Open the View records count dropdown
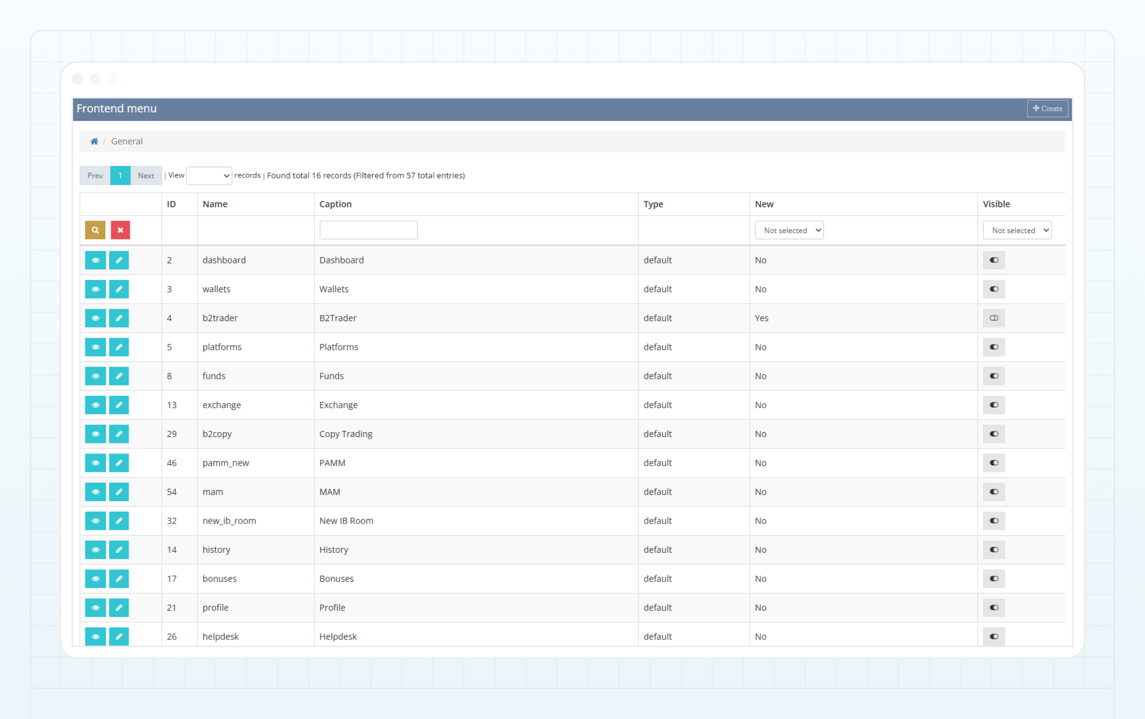This screenshot has width=1145, height=719. 209,176
